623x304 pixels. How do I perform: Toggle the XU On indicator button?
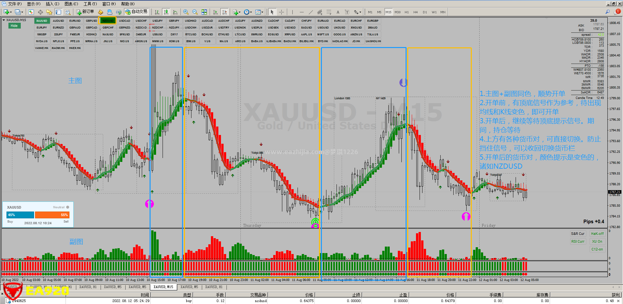(597, 241)
